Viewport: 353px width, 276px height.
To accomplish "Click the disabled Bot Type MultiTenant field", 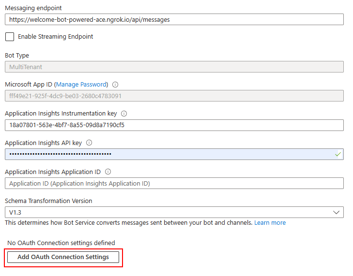I will [x=174, y=67].
